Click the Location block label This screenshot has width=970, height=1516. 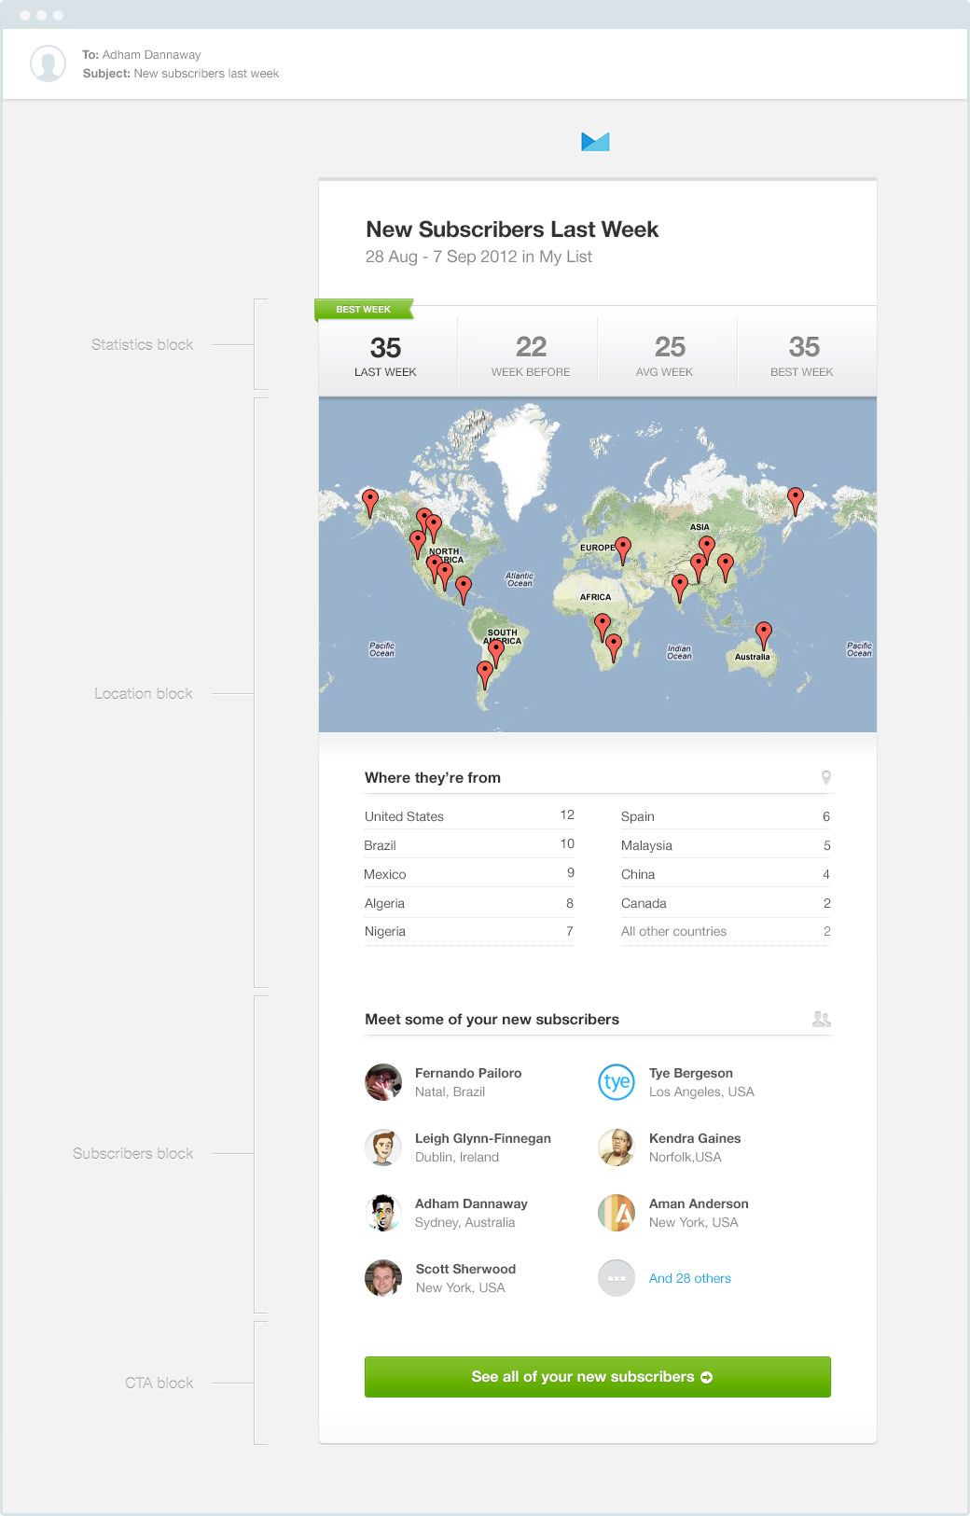click(x=144, y=693)
